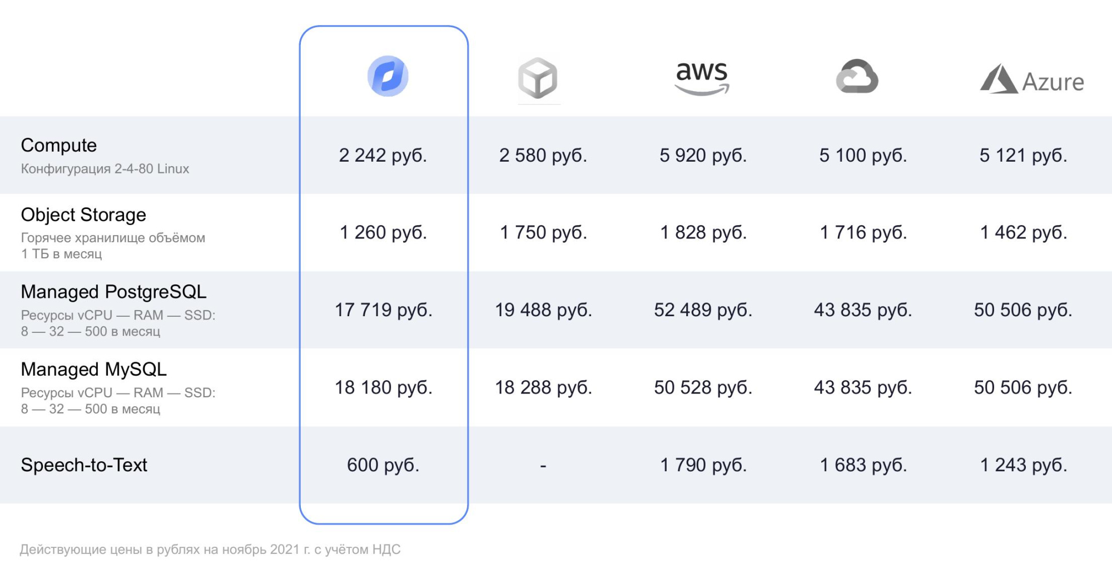Click the 2 242 руб. Compute price
The image size is (1112, 574).
click(383, 155)
